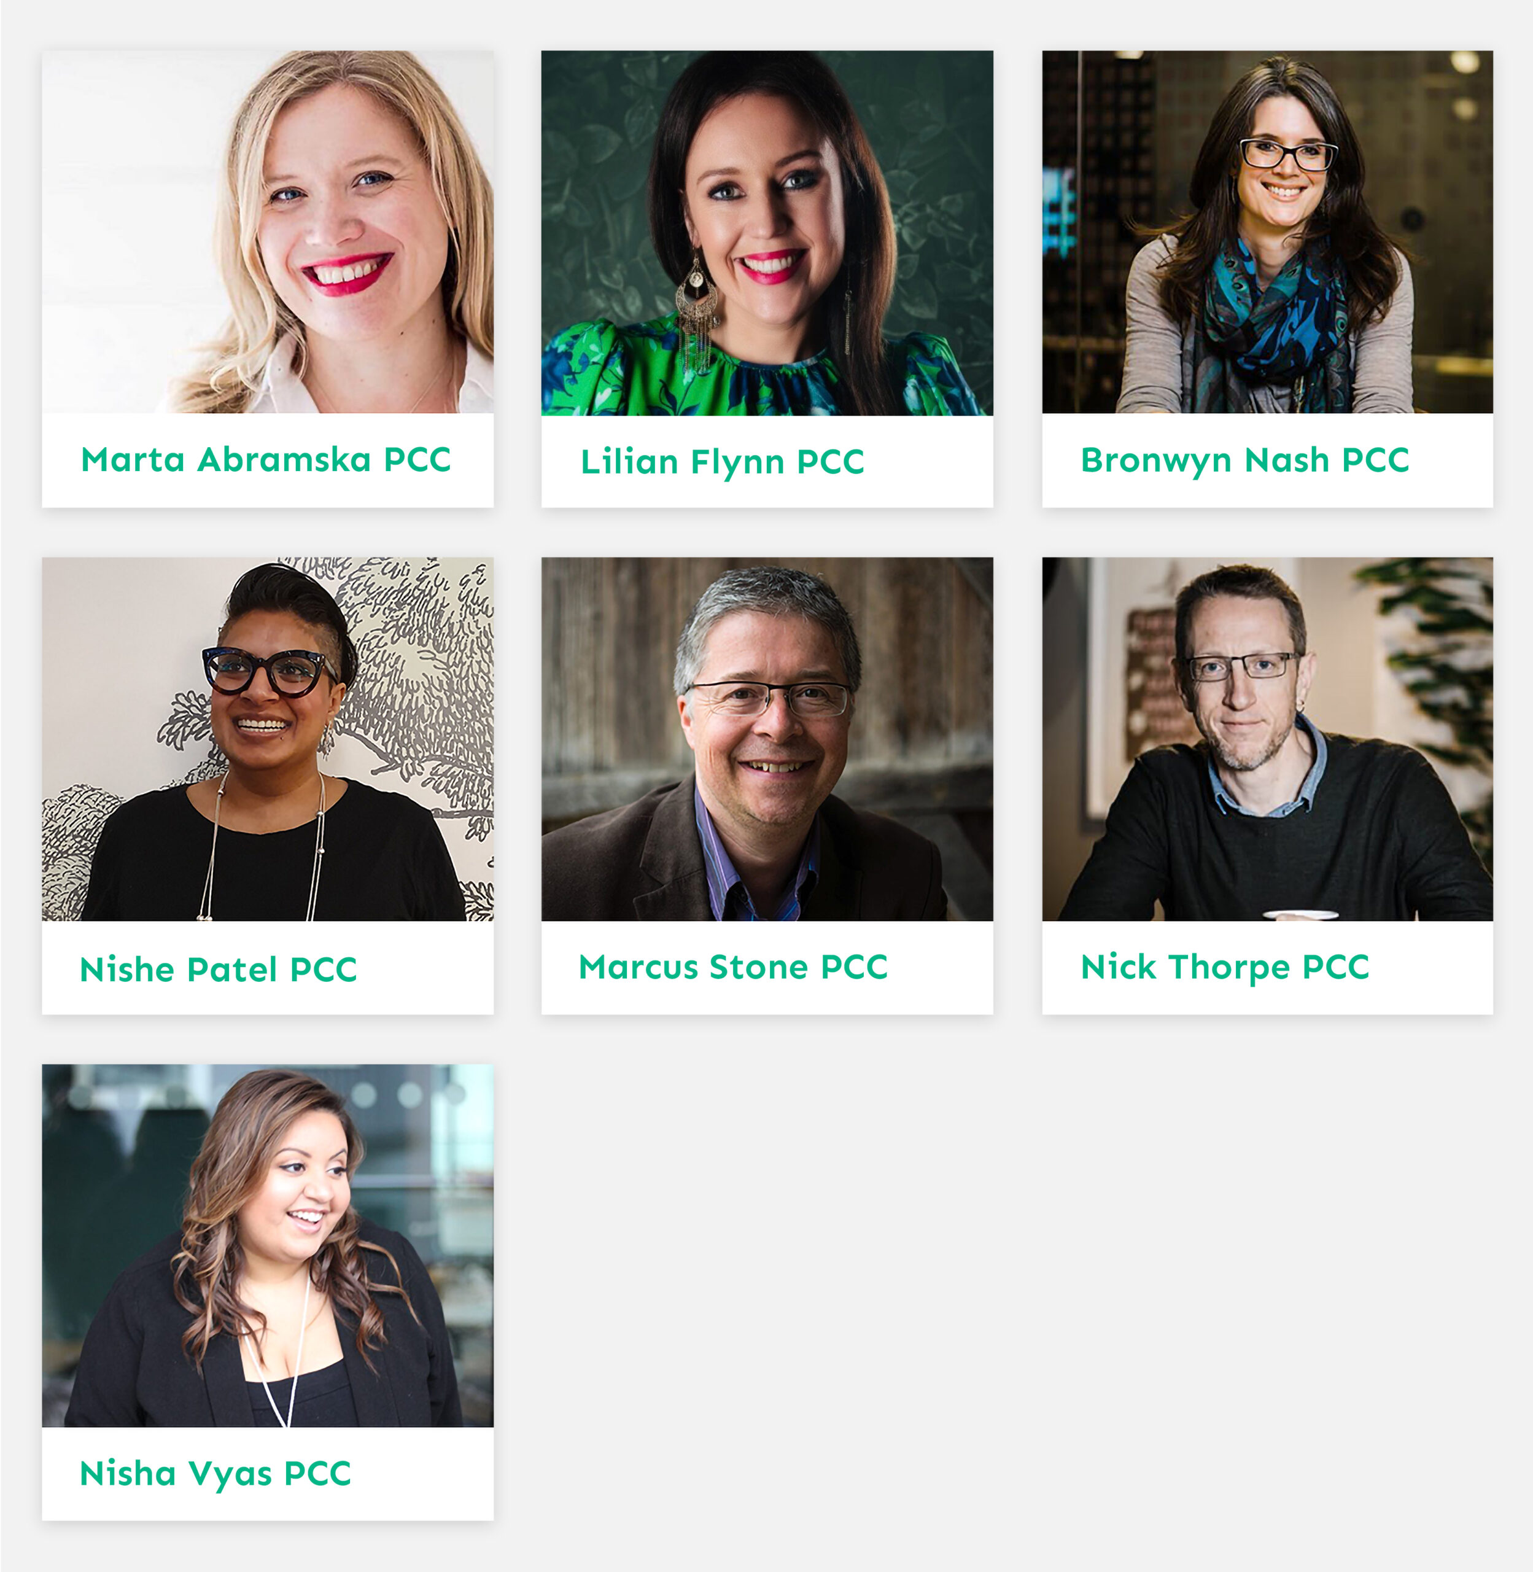This screenshot has width=1533, height=1572.
Task: Click the white caption area of Marta Abramska's card
Action: [x=267, y=461]
